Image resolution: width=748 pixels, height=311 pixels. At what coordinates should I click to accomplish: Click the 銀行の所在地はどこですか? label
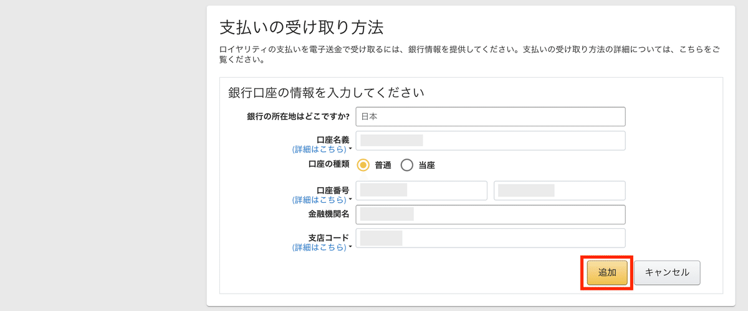(298, 116)
